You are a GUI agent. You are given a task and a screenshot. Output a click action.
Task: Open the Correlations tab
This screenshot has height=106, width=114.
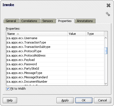(x=29, y=21)
